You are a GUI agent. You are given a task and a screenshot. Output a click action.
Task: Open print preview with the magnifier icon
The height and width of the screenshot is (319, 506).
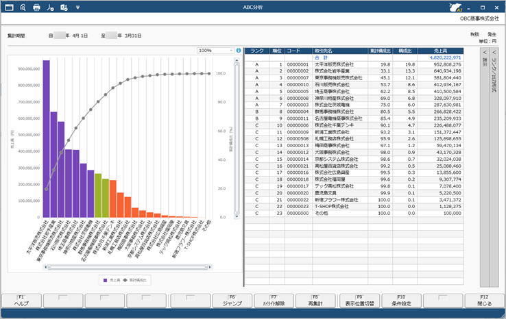point(23,8)
